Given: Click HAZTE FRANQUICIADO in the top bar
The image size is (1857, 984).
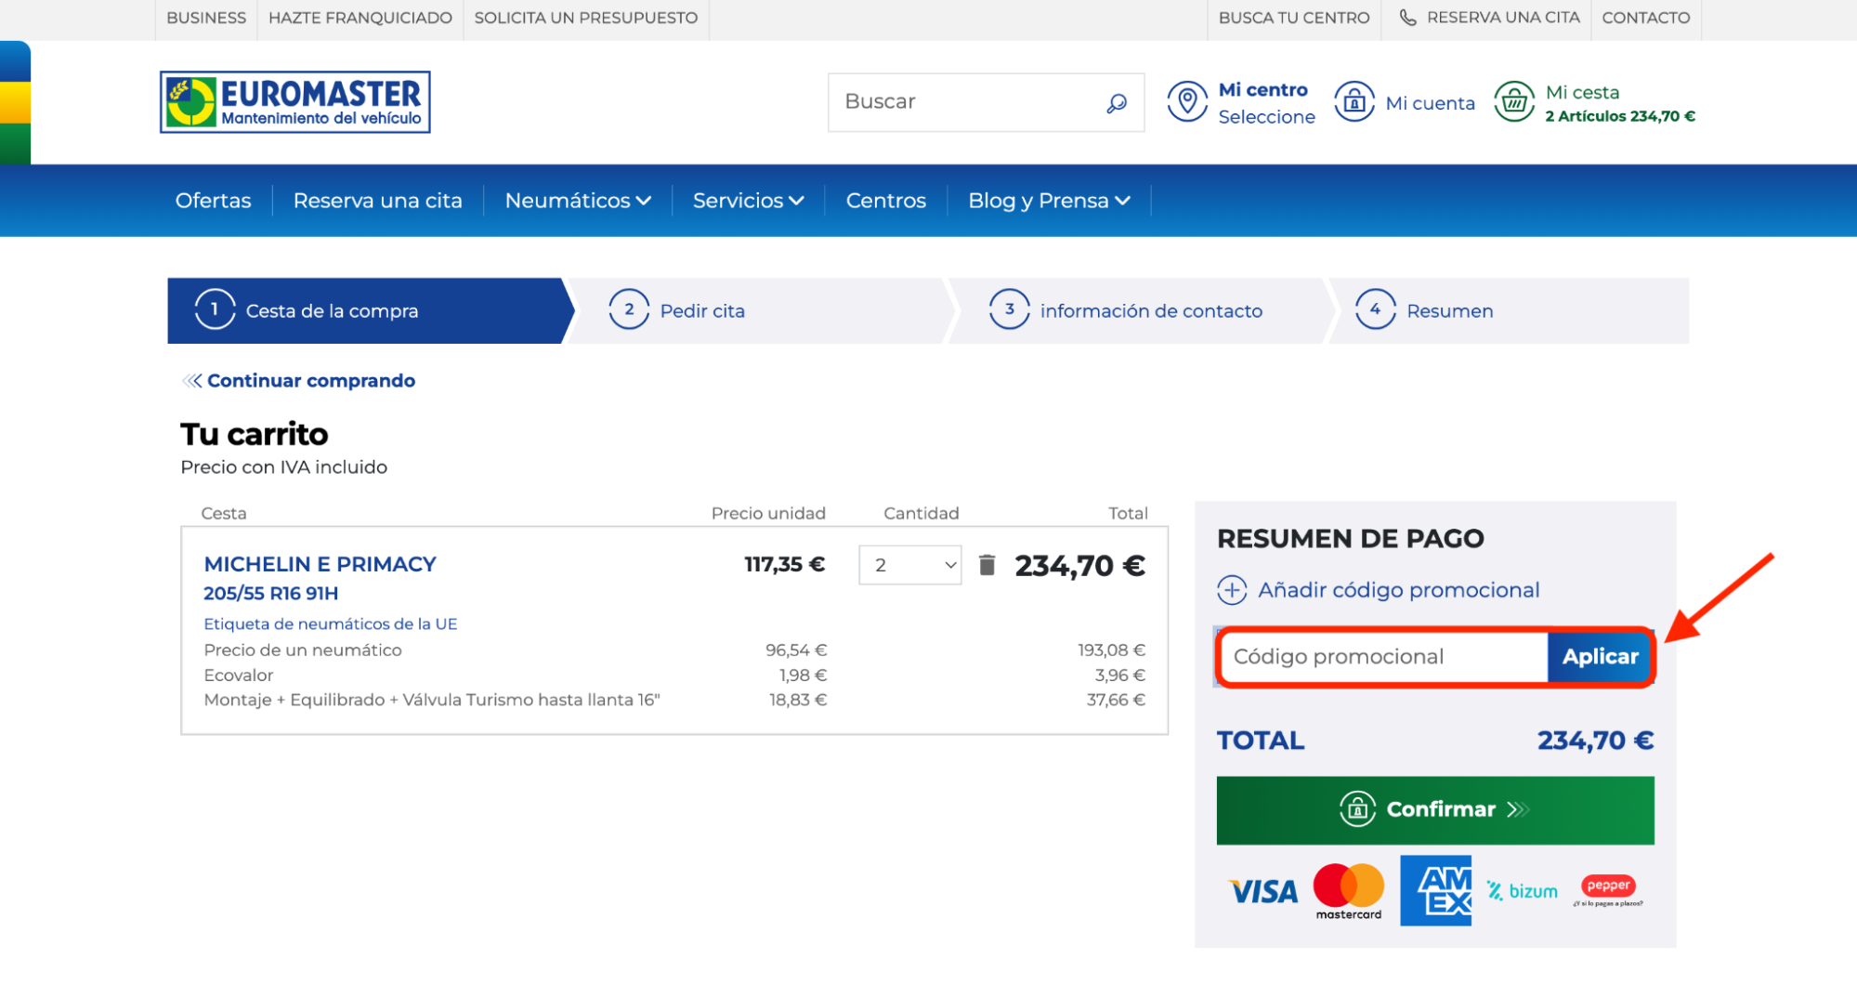Looking at the screenshot, I should pyautogui.click(x=360, y=18).
